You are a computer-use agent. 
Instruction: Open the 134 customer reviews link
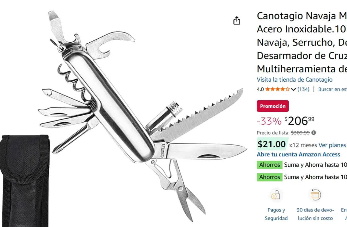tap(303, 89)
